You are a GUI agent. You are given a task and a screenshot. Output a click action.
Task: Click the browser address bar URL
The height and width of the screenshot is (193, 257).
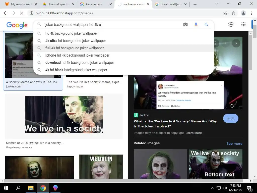tap(64, 13)
